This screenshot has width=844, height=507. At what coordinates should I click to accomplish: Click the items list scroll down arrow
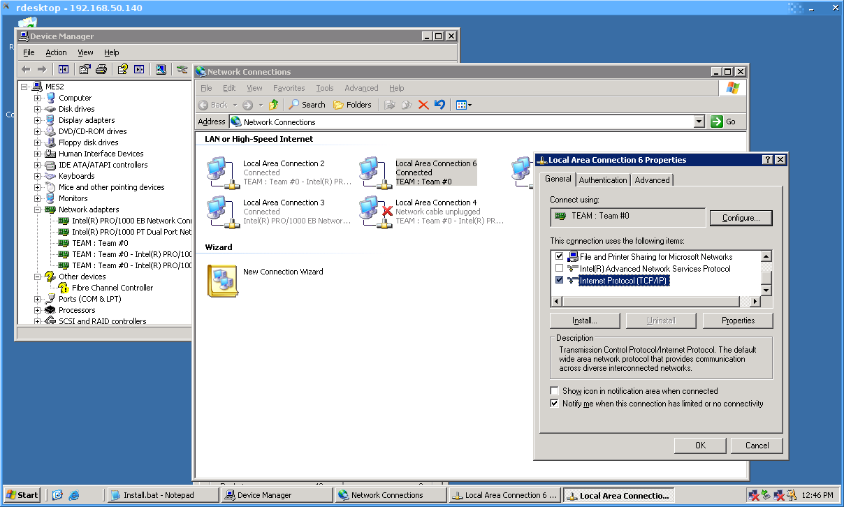pos(766,290)
